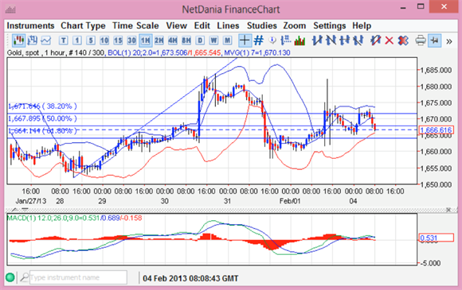Screen dimensions: 462x290
Task: Select the line chart type icon
Action: [45, 41]
